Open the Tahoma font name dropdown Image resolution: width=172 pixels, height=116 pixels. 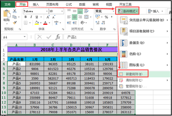coord(47,11)
